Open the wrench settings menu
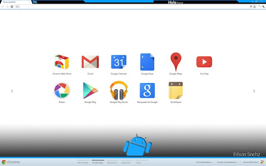The image size is (266, 166). (263, 7)
